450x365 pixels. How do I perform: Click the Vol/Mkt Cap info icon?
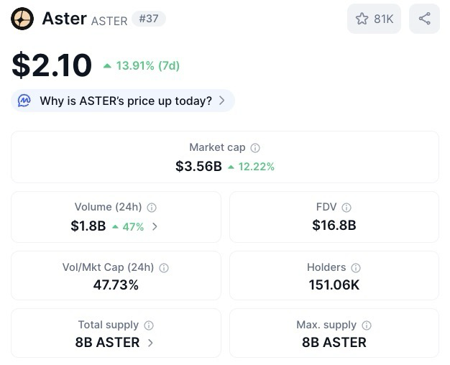coord(164,268)
